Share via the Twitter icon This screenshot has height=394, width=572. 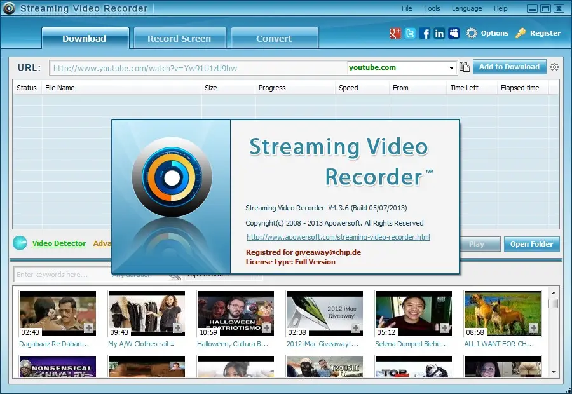(410, 33)
